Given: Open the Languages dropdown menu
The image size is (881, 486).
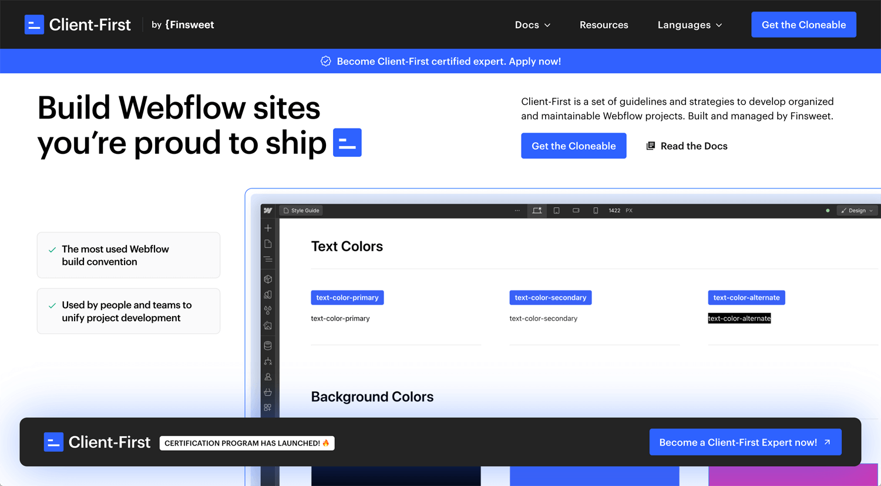Looking at the screenshot, I should pyautogui.click(x=689, y=25).
